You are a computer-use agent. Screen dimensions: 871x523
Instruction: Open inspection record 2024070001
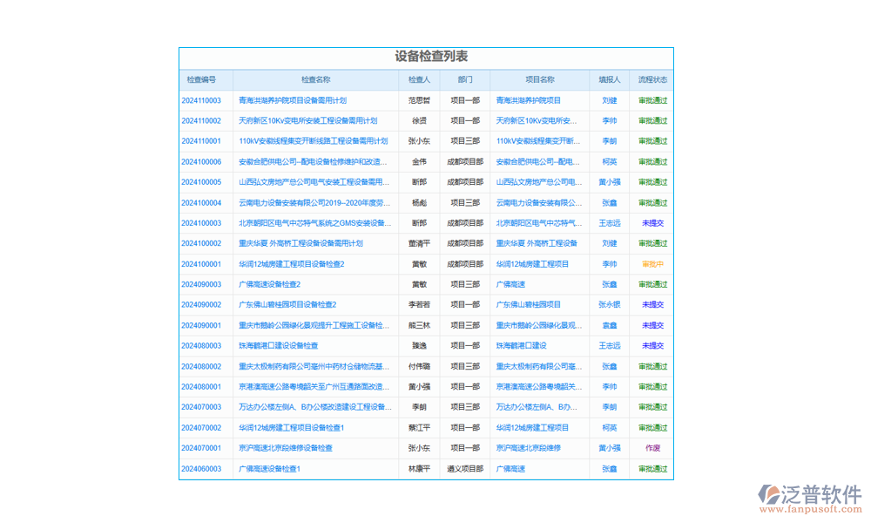click(201, 448)
